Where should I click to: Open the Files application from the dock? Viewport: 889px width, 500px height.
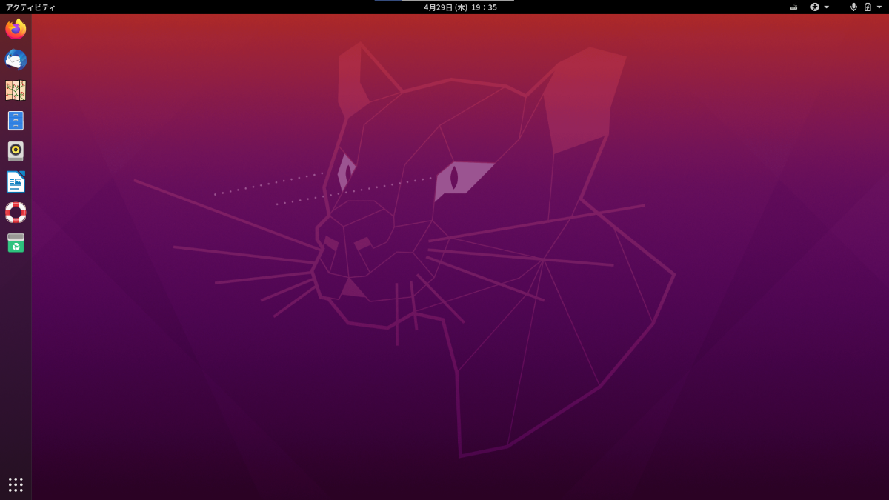click(15, 121)
